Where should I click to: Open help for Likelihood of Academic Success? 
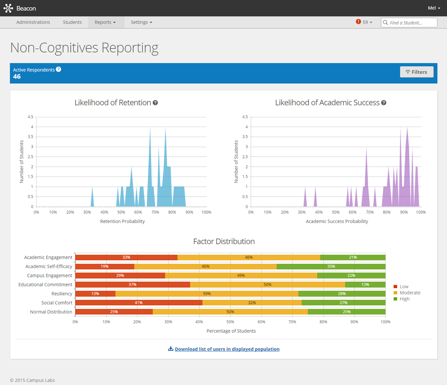pyautogui.click(x=384, y=102)
